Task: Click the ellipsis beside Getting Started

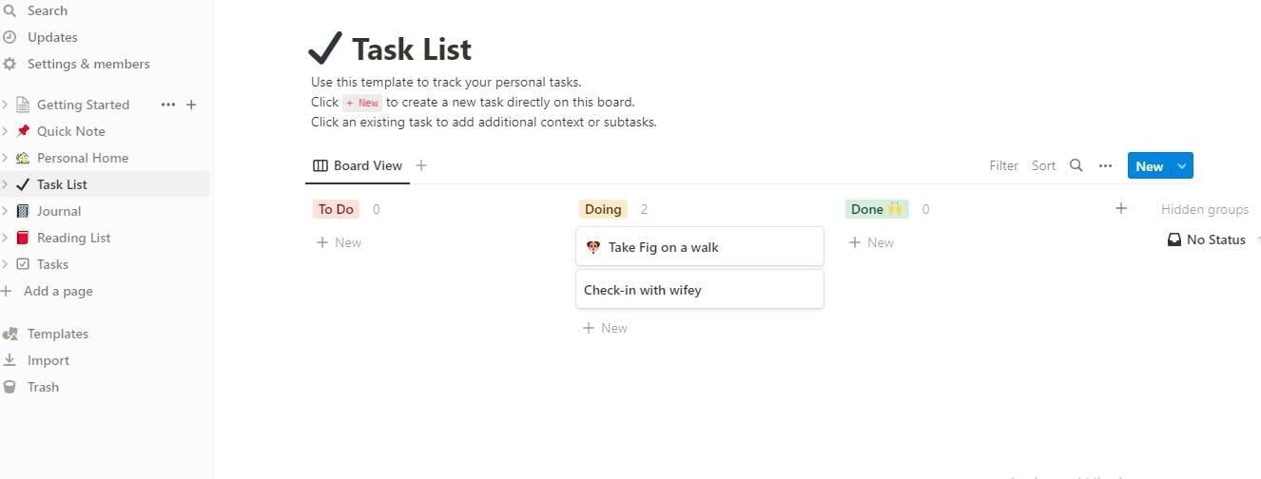Action: pyautogui.click(x=168, y=105)
